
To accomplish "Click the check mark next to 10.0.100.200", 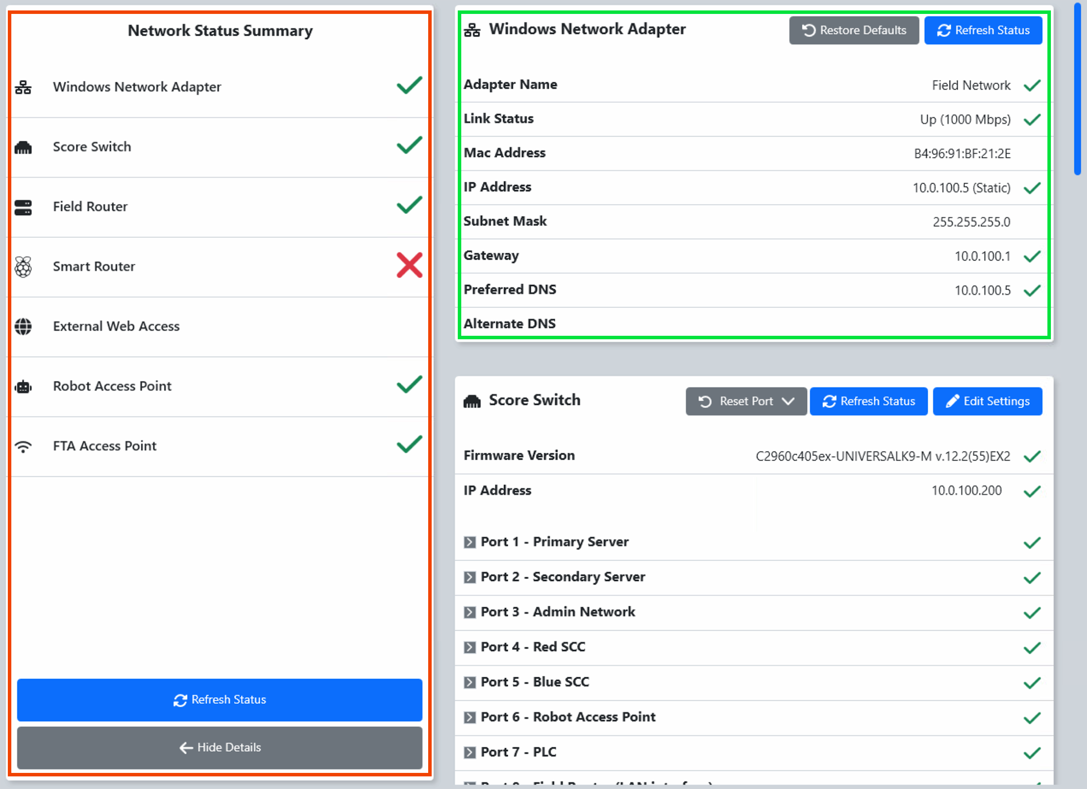I will (1032, 491).
